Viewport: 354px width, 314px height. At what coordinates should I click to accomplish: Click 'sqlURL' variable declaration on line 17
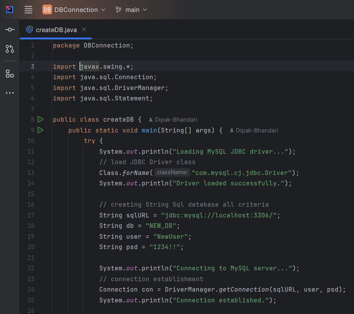click(137, 215)
